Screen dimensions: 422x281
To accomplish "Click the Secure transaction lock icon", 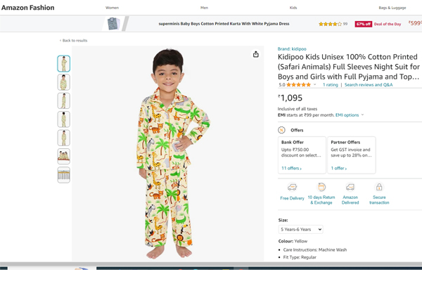I will pyautogui.click(x=379, y=187).
